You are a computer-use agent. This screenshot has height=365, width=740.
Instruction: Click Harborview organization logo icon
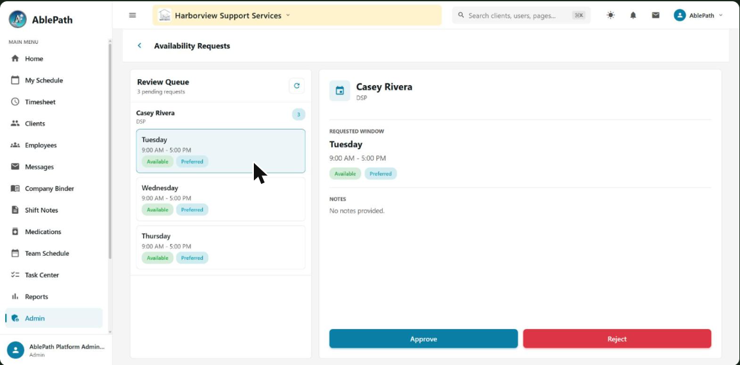tap(165, 15)
